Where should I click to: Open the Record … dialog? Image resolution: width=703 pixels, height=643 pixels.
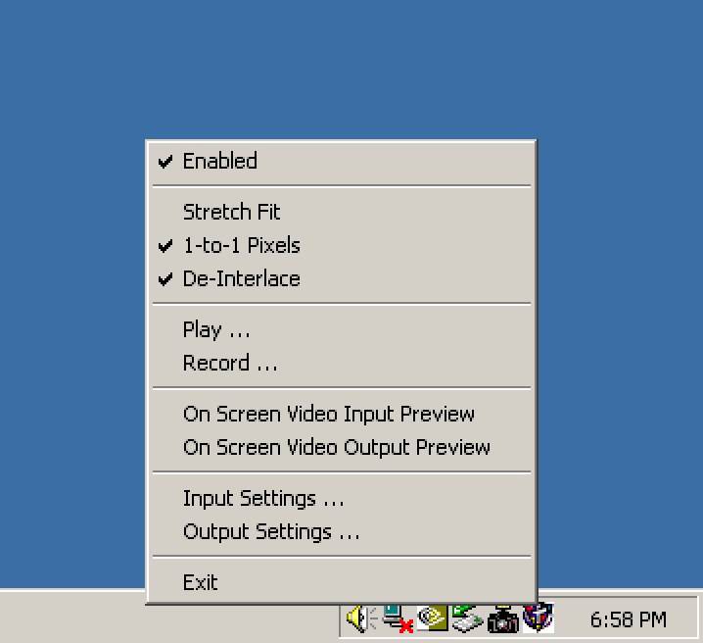[341, 363]
